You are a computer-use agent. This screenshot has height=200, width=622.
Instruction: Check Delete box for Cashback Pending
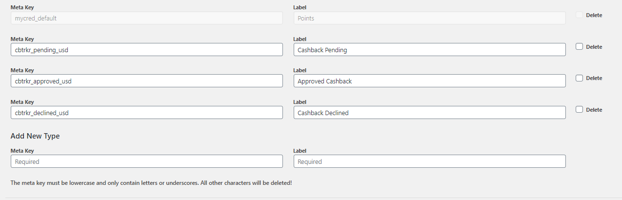point(579,47)
